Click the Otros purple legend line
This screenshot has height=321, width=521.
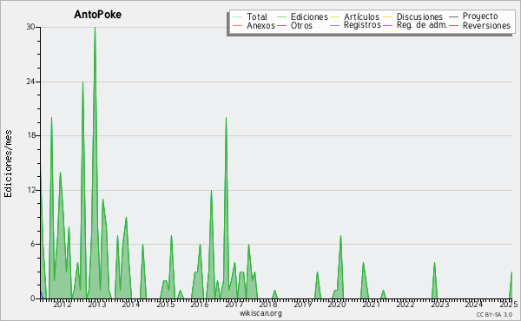click(281, 25)
